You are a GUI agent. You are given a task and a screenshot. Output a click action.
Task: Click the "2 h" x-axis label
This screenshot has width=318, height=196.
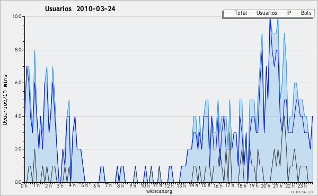(48, 185)
